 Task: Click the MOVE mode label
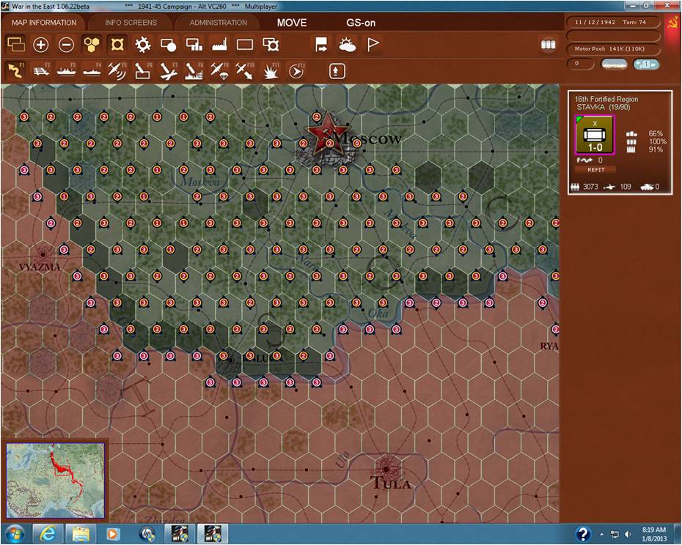[292, 23]
